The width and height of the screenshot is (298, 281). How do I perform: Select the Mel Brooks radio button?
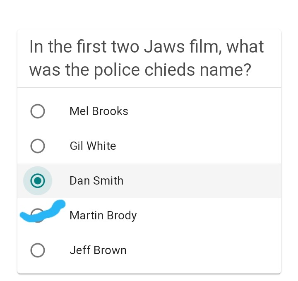[x=38, y=111]
